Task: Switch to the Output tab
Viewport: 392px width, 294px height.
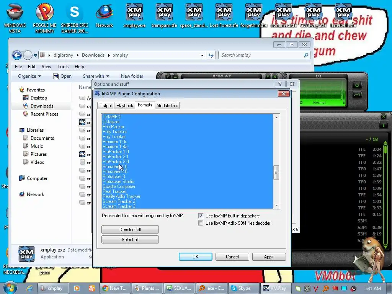Action: point(106,106)
